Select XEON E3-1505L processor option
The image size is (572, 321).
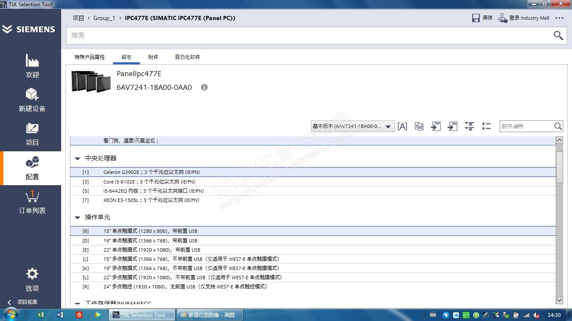coord(313,200)
